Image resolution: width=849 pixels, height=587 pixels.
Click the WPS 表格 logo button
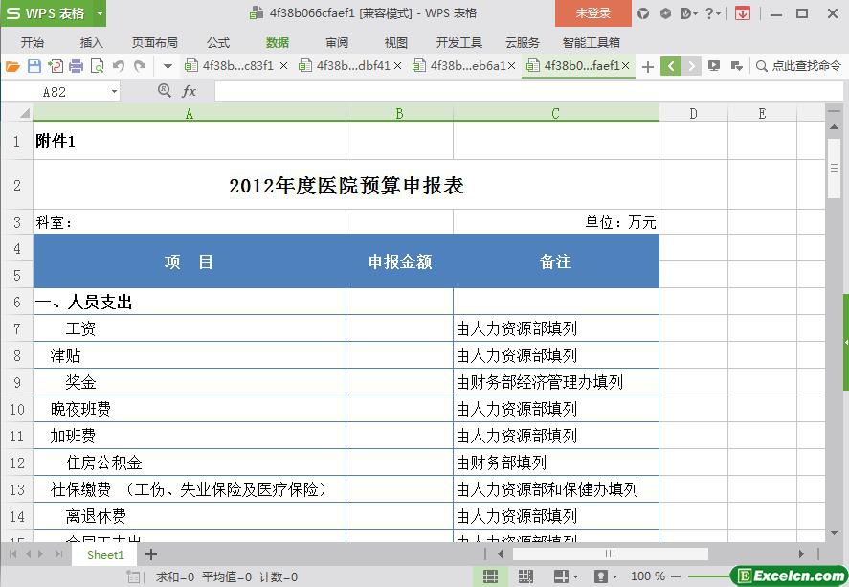(47, 13)
